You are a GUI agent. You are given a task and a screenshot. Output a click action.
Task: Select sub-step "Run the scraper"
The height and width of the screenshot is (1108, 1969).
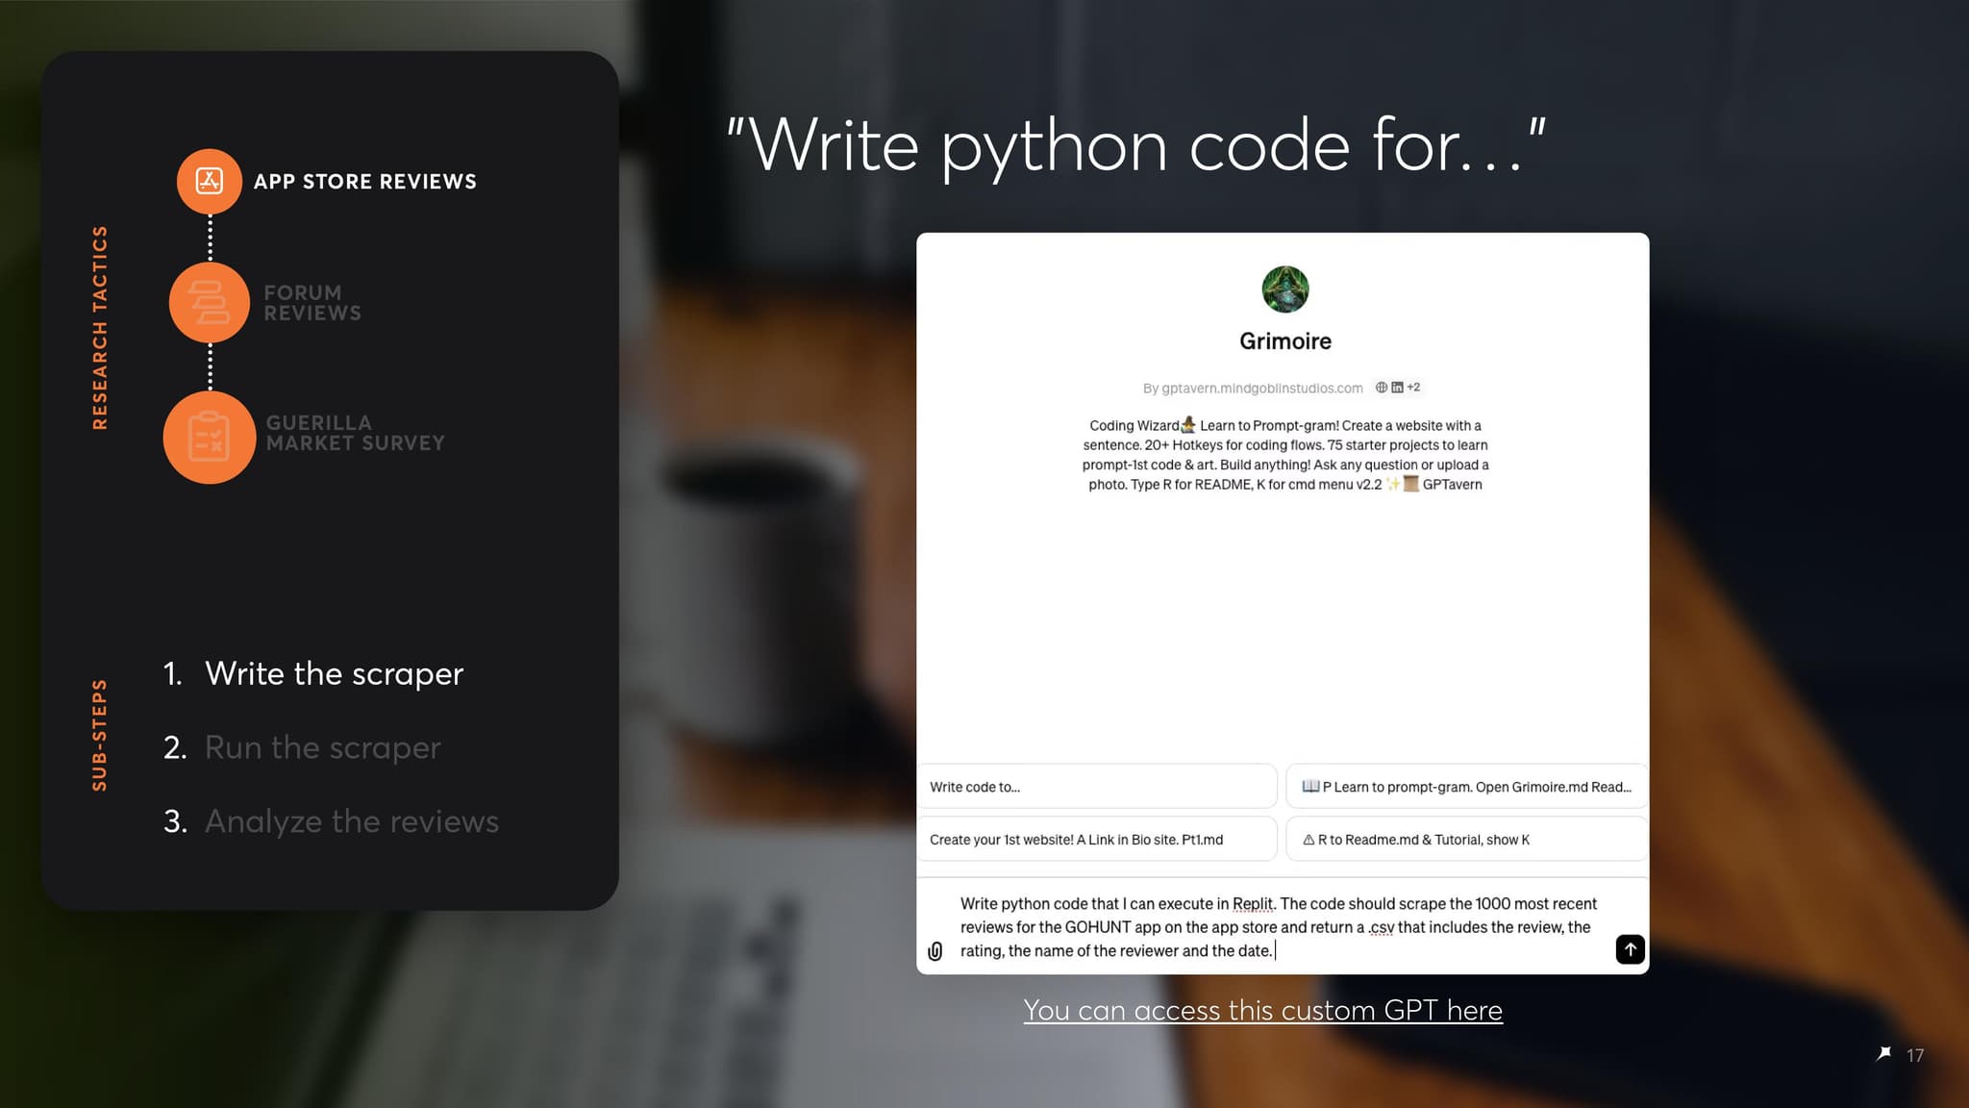coord(323,747)
